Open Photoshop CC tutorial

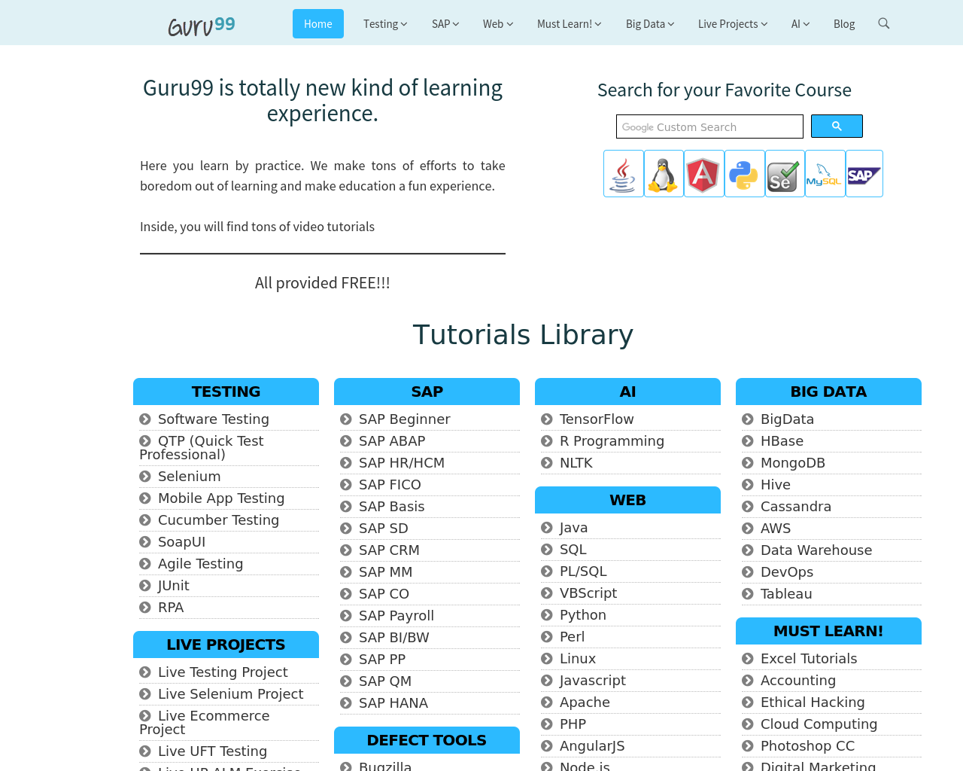[x=807, y=746]
